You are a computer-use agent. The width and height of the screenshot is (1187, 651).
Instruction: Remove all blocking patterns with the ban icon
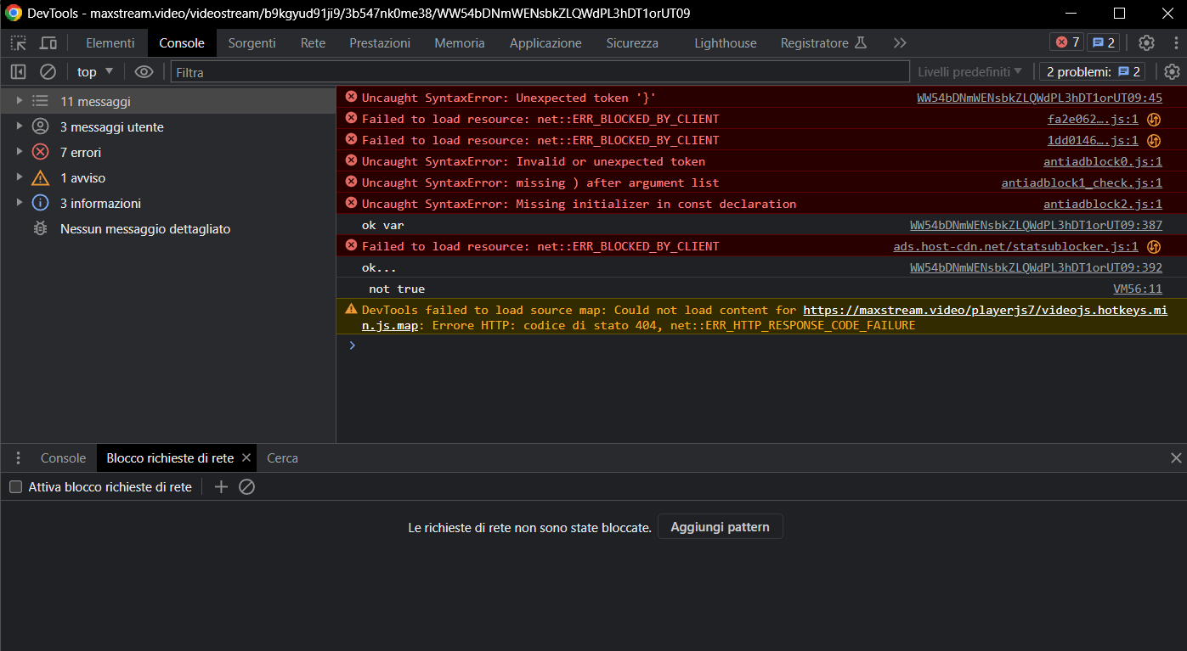click(246, 486)
